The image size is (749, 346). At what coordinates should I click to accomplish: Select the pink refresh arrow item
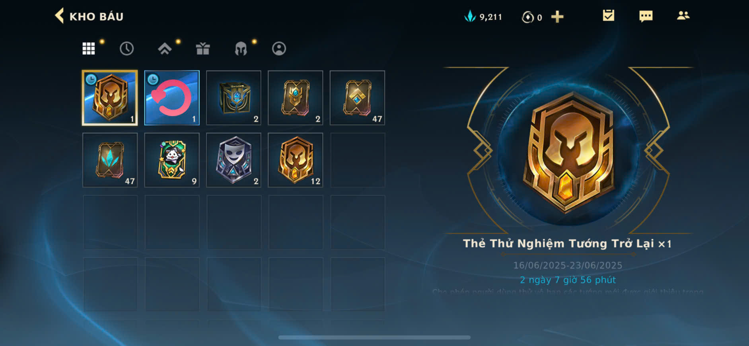click(172, 98)
